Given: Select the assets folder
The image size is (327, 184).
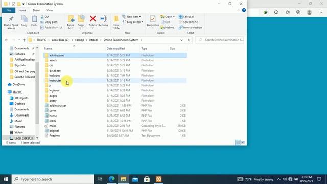Looking at the screenshot, I should [115, 60].
